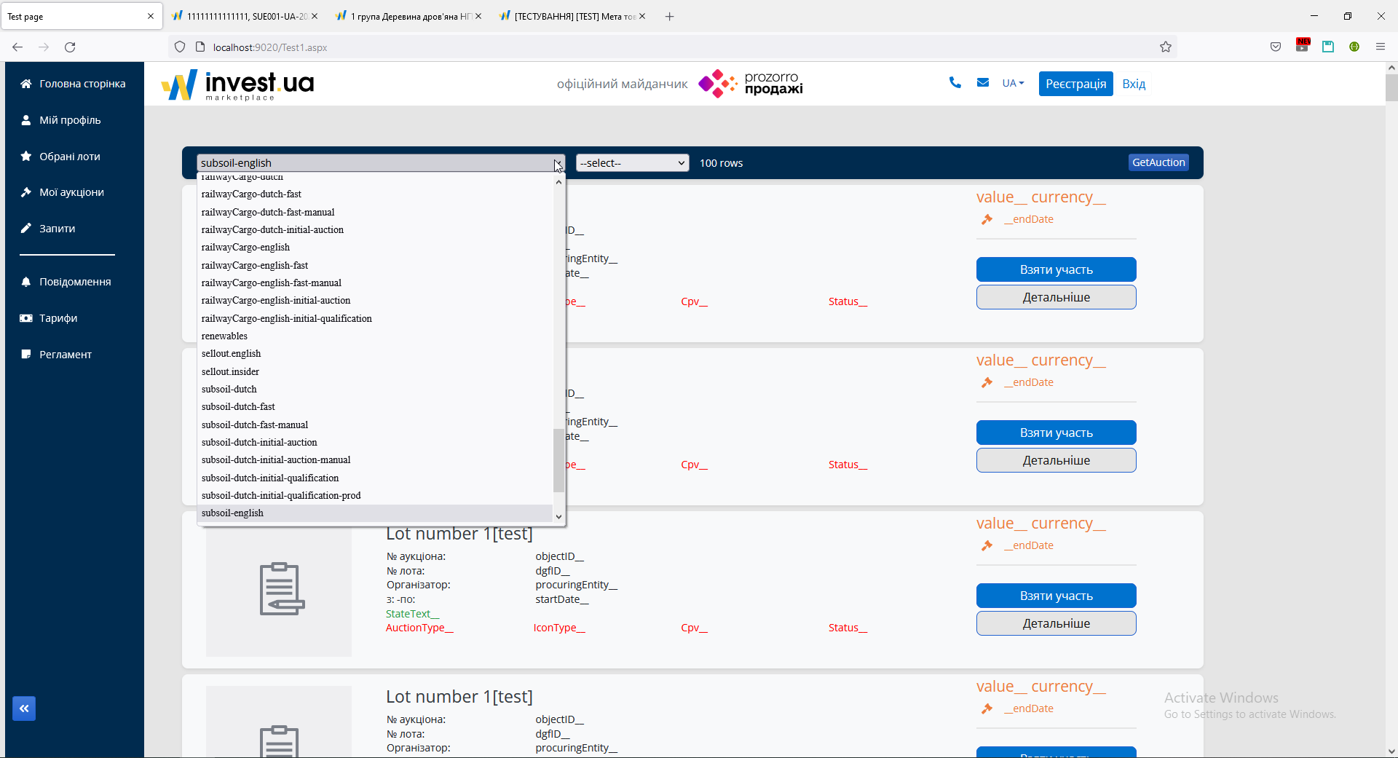The image size is (1398, 758).
Task: Click the Вхід link
Action: [1134, 84]
